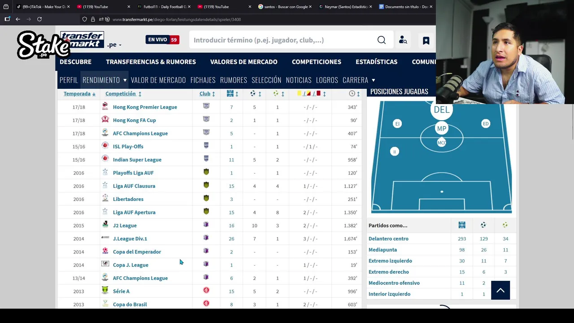Screen dimensions: 574x323
Task: Click the search magnifier icon
Action: [x=382, y=40]
